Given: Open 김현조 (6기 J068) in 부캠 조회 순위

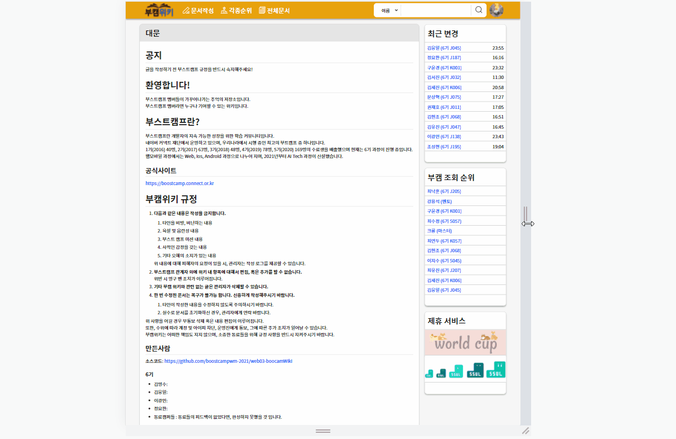Looking at the screenshot, I should tap(444, 251).
